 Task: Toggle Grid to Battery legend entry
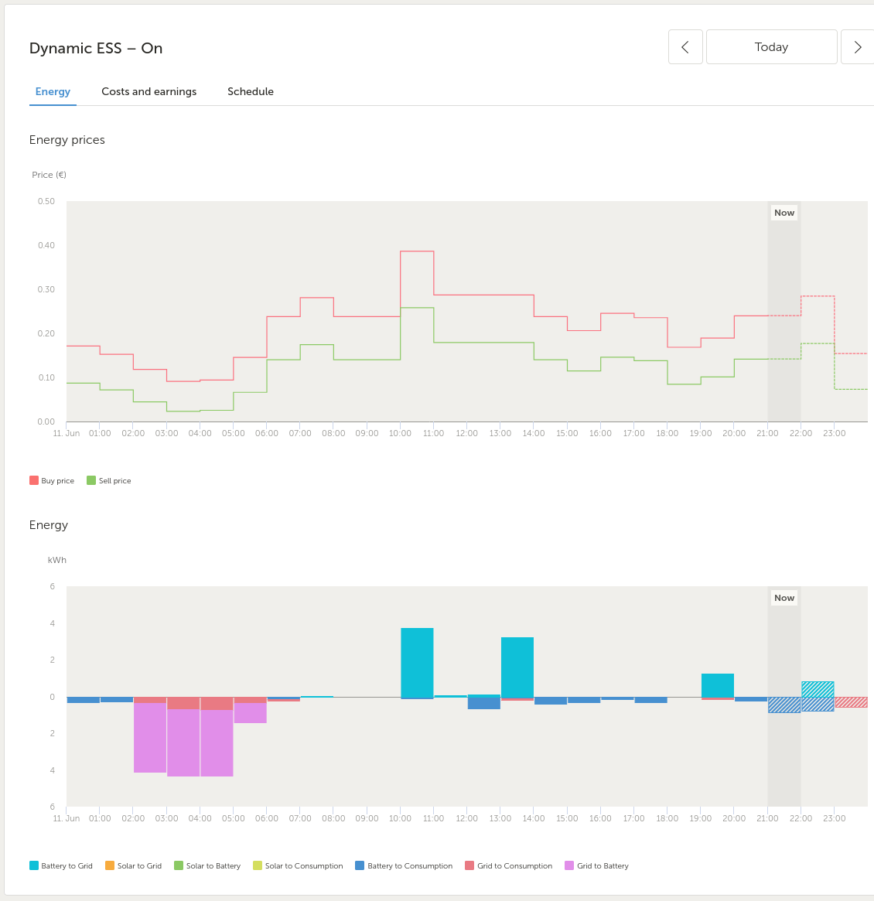pos(597,865)
